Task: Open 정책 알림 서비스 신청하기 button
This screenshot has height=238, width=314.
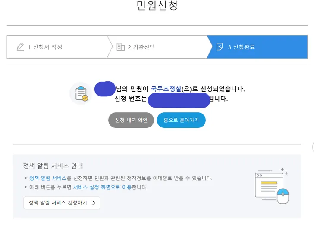Action: coord(62,203)
